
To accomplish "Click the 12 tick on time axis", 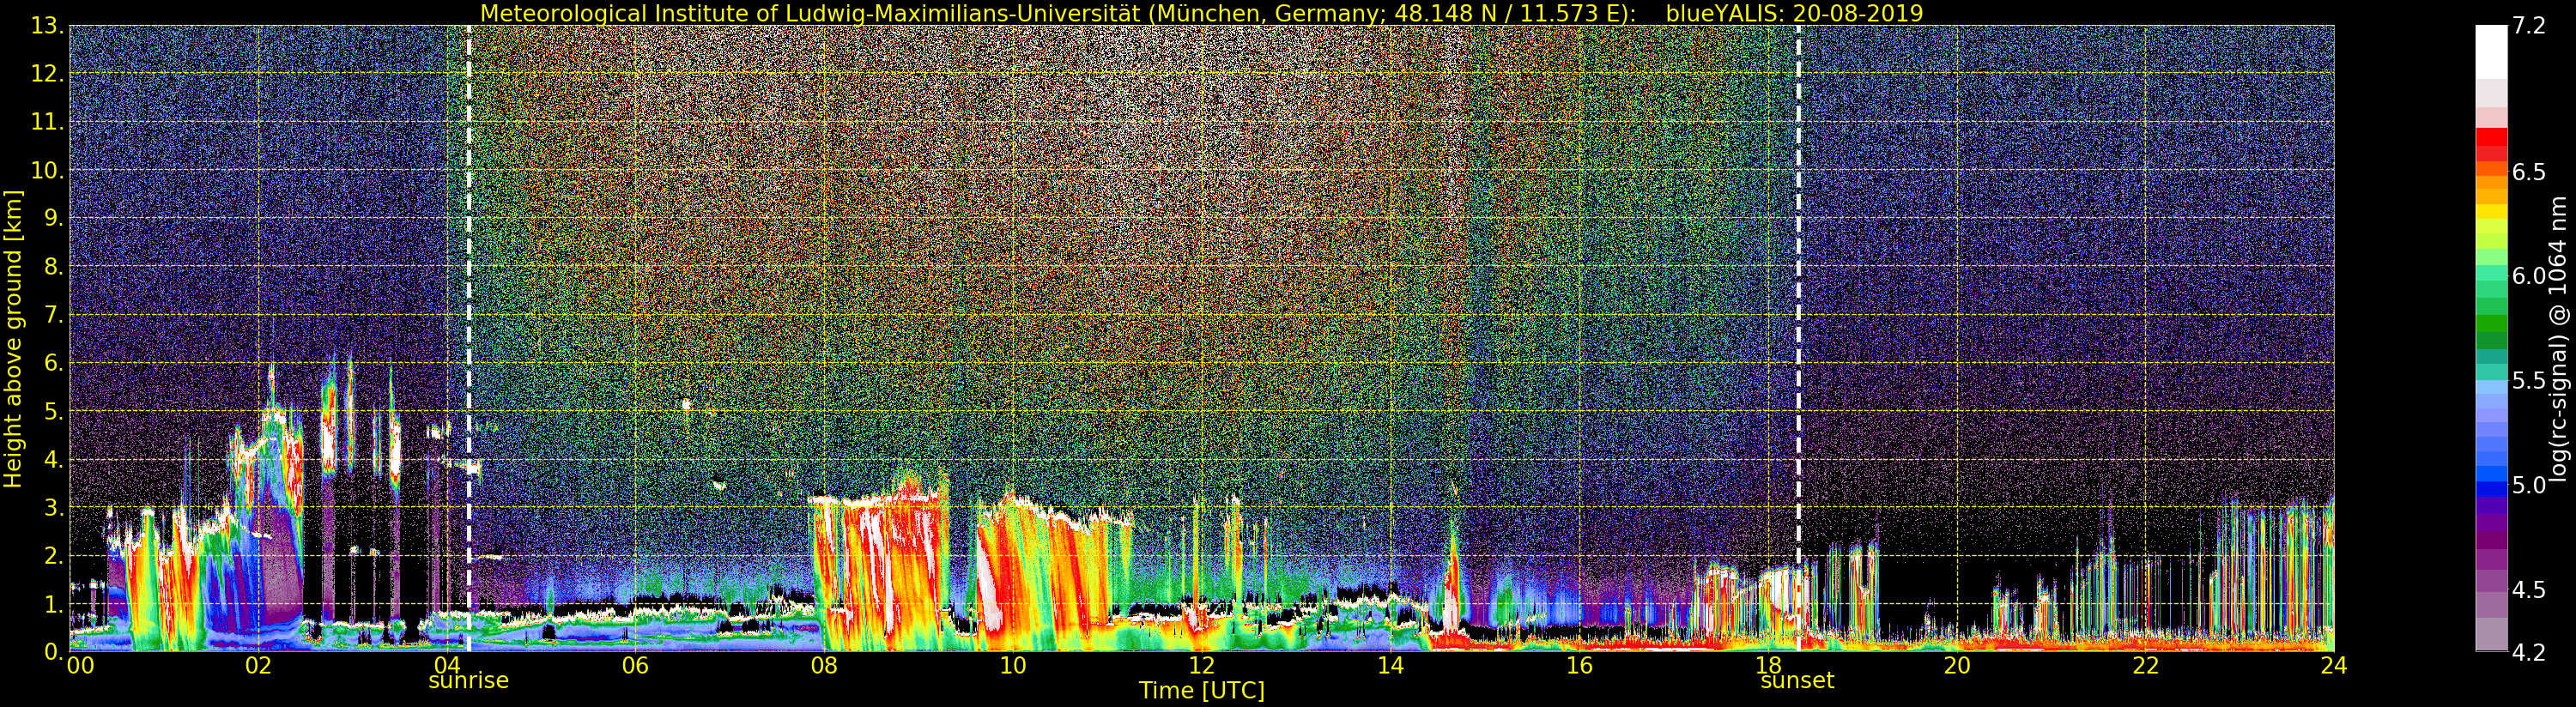I will [1201, 666].
